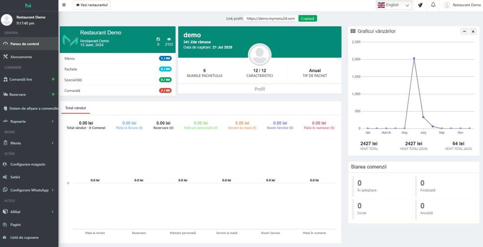483x247 pixels.
Task: Click the MyMenu logo atop the sidebar
Action: point(28,5)
